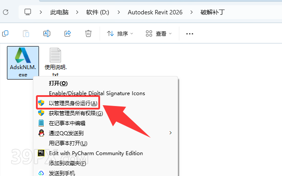Click the This PC monitor icon
The height and width of the screenshot is (176, 282).
click(28, 12)
